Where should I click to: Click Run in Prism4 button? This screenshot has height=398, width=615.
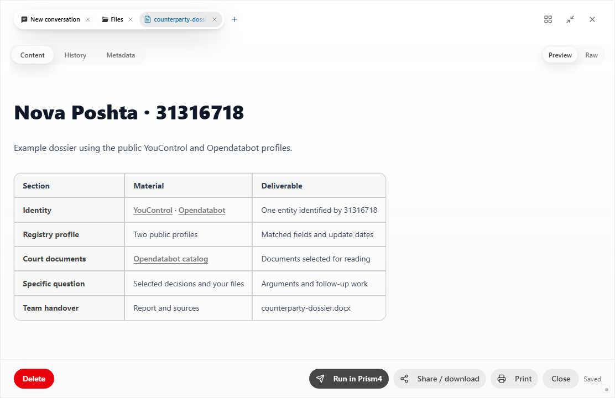pos(348,379)
